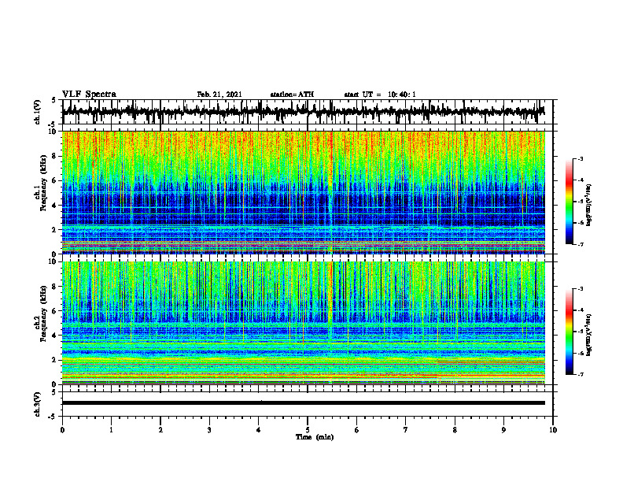
Task: Click inside the ch.1 spectrogram panel
Action: coord(303,192)
